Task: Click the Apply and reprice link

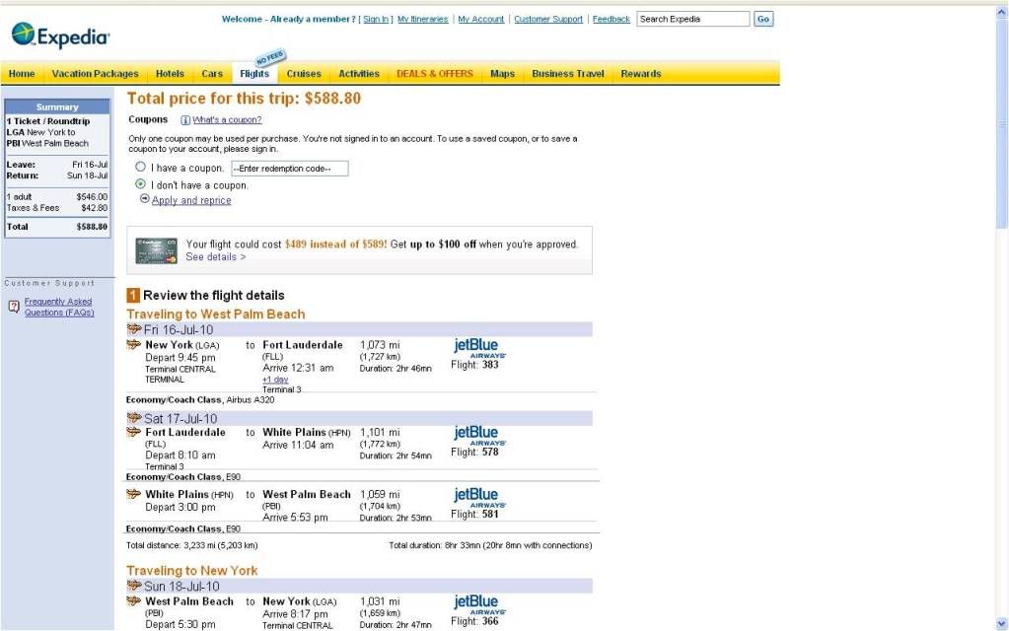Action: coord(191,200)
